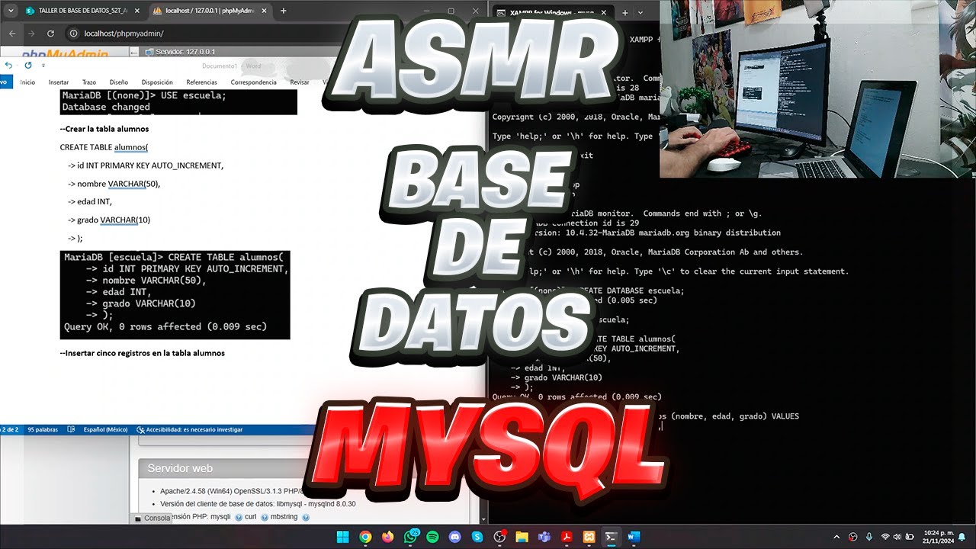The height and width of the screenshot is (549, 976).
Task: Open Word's Referencias ribbon tab
Action: coord(201,82)
